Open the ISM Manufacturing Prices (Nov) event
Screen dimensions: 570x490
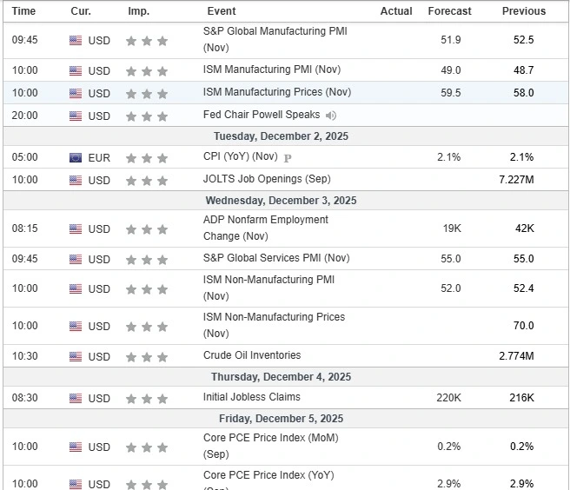click(x=276, y=92)
